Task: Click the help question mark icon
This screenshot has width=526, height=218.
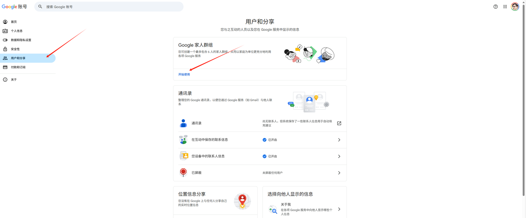Action: point(495,7)
